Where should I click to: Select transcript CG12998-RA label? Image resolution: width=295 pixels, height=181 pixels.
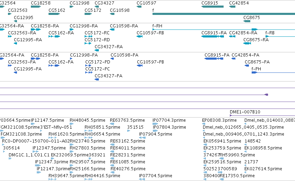click(84, 26)
